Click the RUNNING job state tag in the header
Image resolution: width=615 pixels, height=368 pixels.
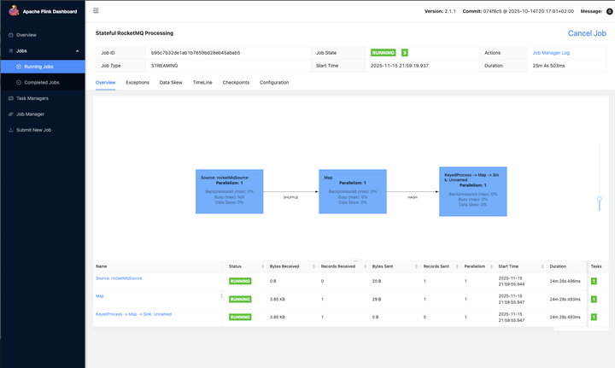(384, 53)
